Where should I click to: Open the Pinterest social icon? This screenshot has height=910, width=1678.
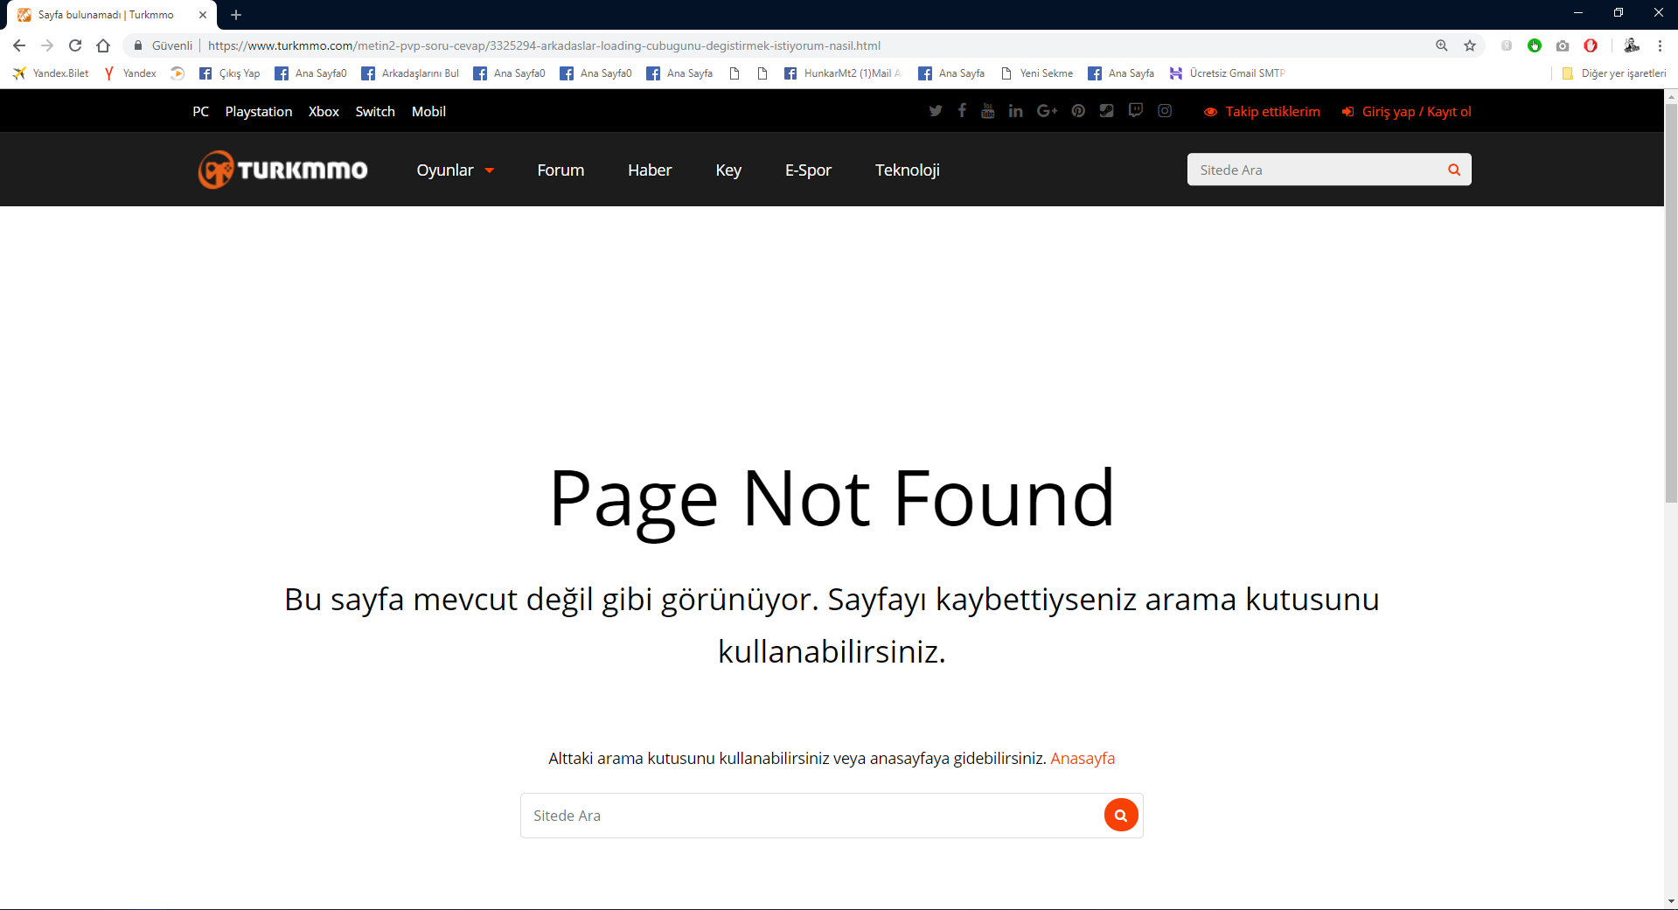[1078, 111]
